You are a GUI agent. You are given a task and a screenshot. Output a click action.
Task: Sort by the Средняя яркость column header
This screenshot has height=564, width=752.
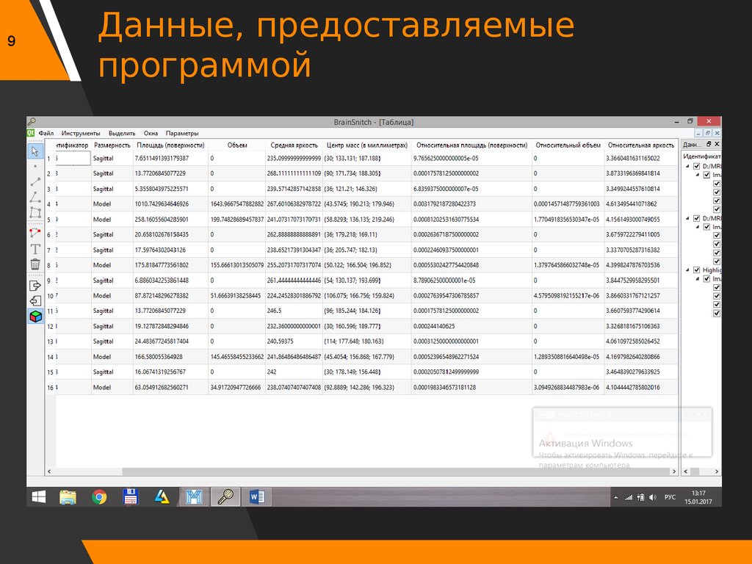point(294,145)
